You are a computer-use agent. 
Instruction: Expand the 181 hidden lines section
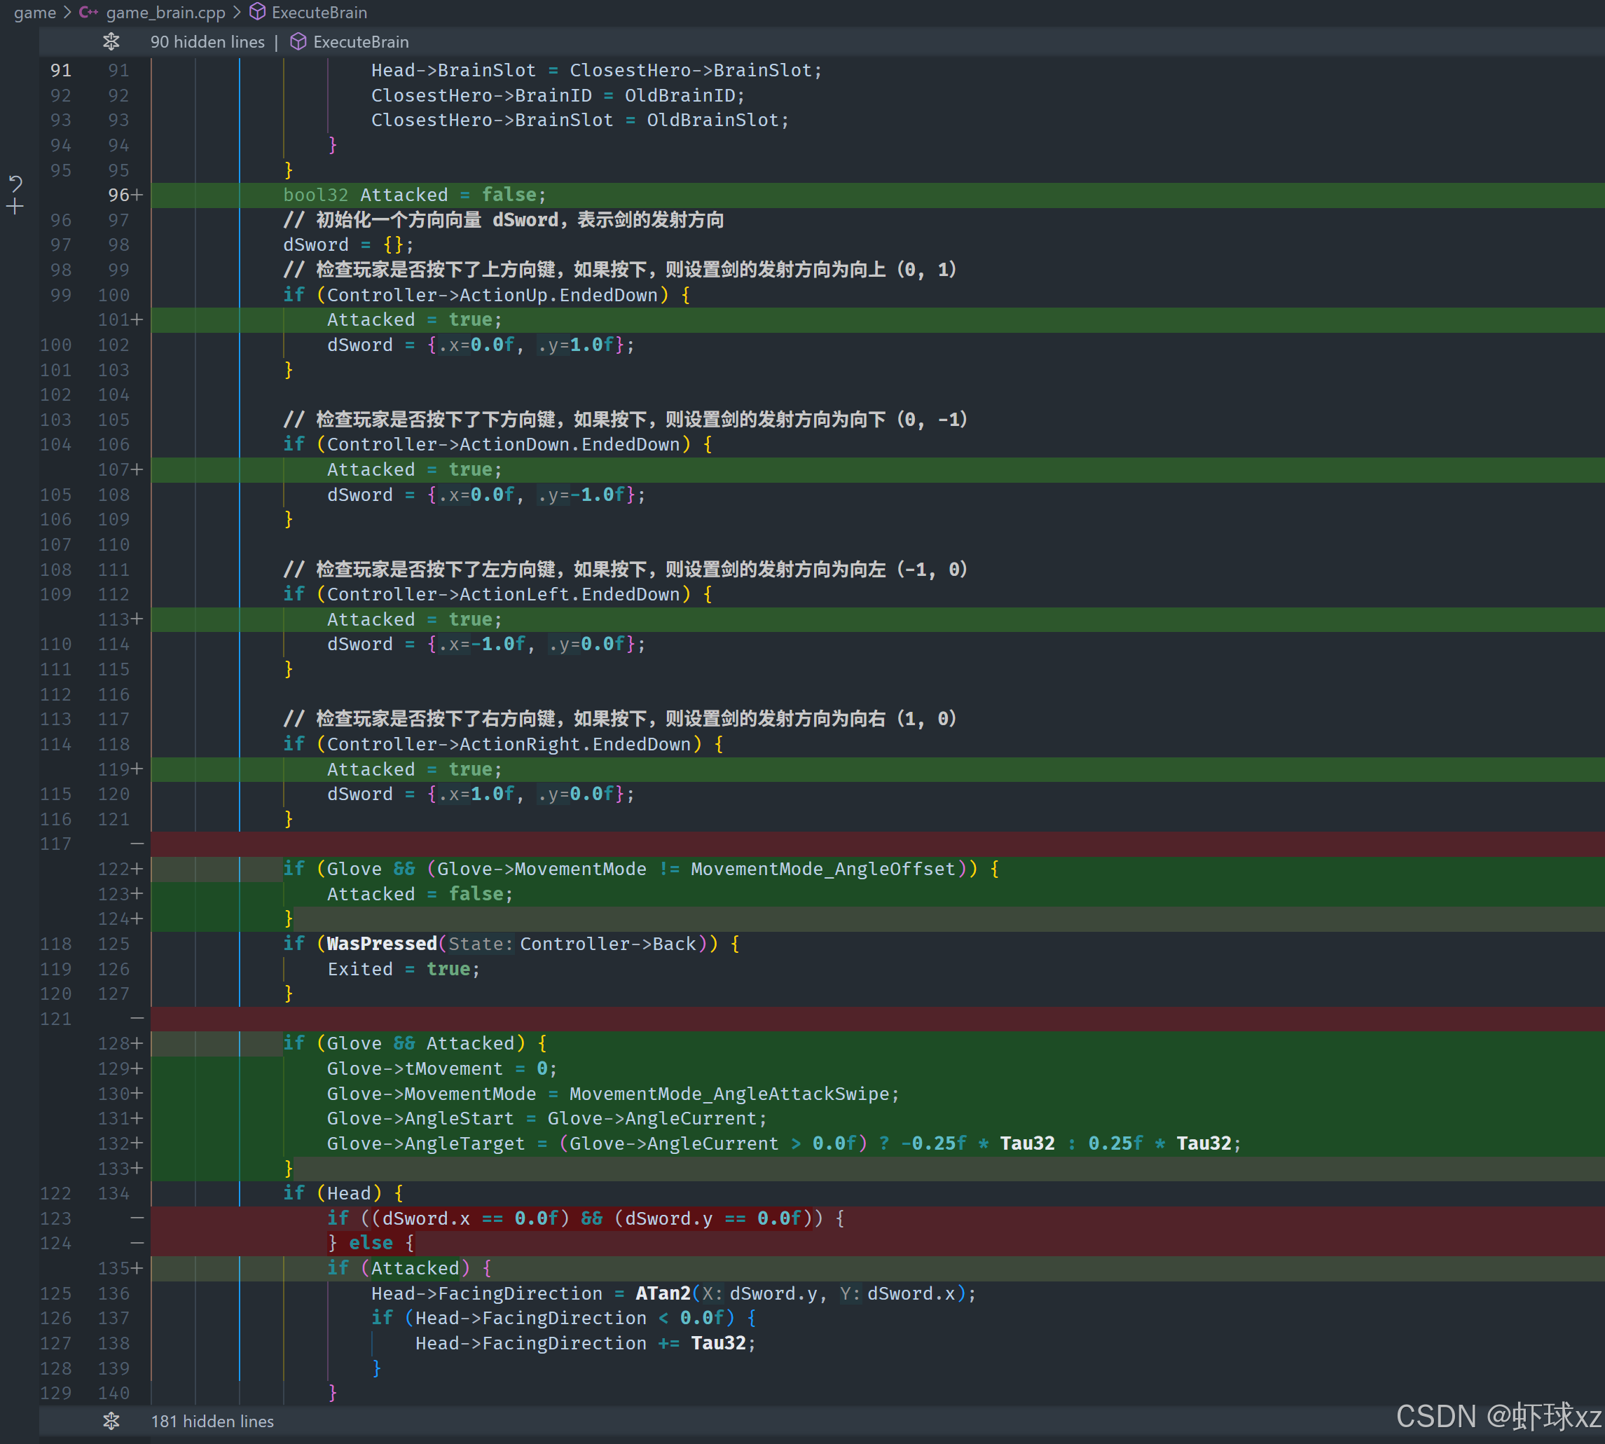212,1421
